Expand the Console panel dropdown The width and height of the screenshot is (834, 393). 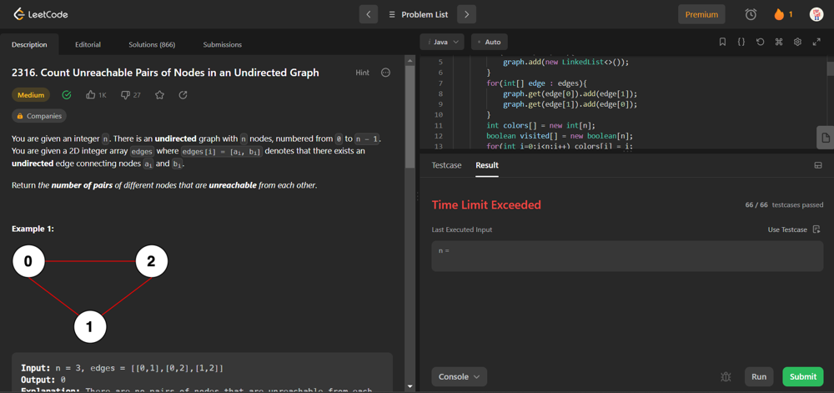click(x=460, y=376)
